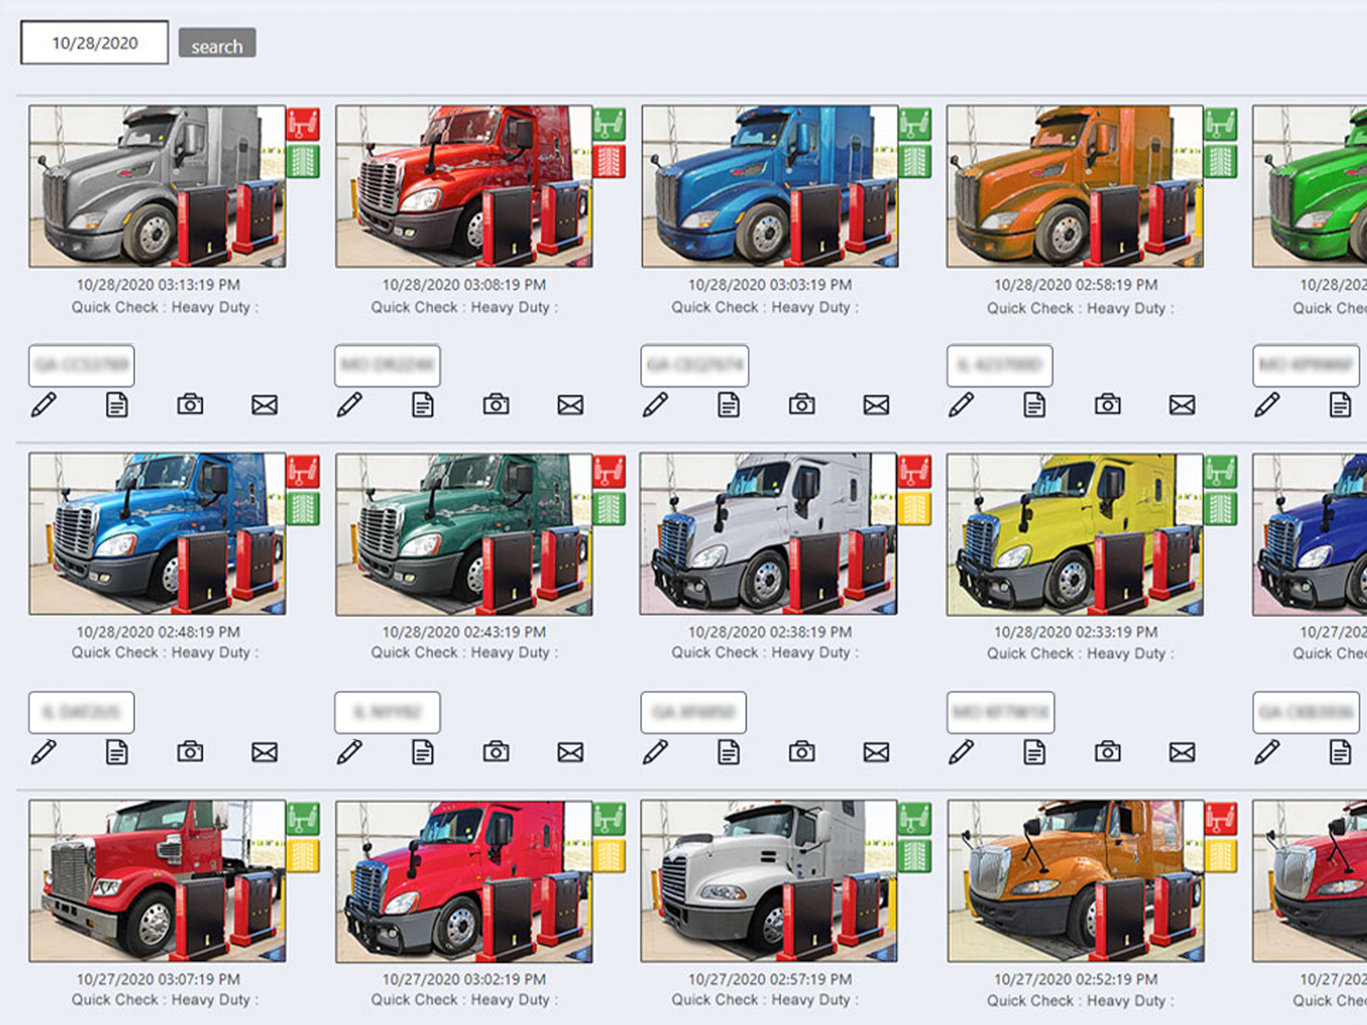
Task: Open report document for 03:08:19 PM record
Action: 423,405
